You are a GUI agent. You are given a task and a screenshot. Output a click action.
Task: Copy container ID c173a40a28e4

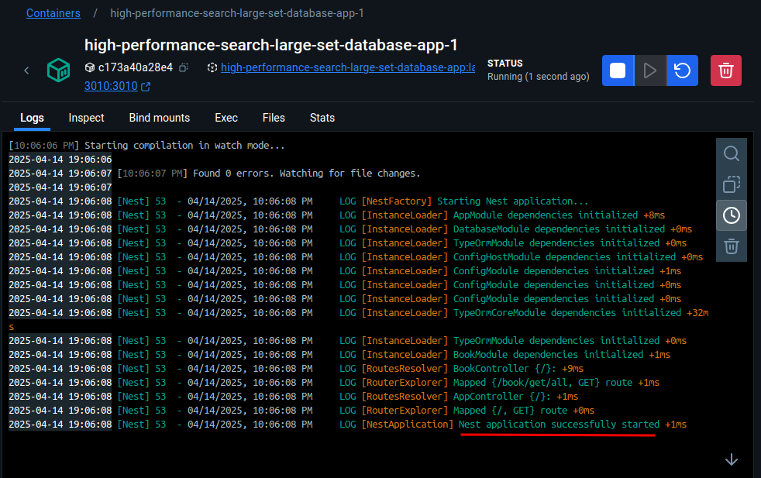point(184,67)
